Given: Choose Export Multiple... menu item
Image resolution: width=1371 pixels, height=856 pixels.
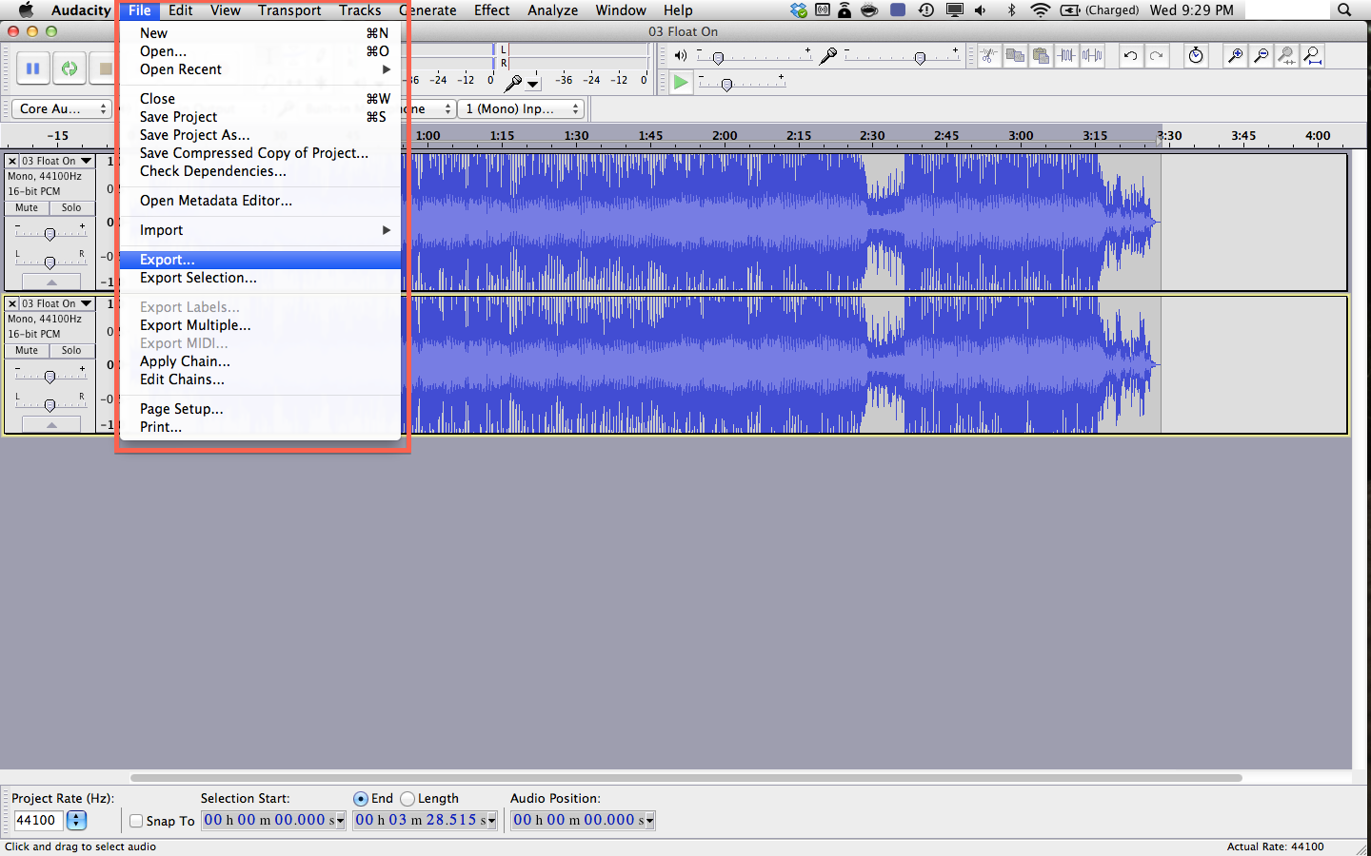Looking at the screenshot, I should pos(260,325).
